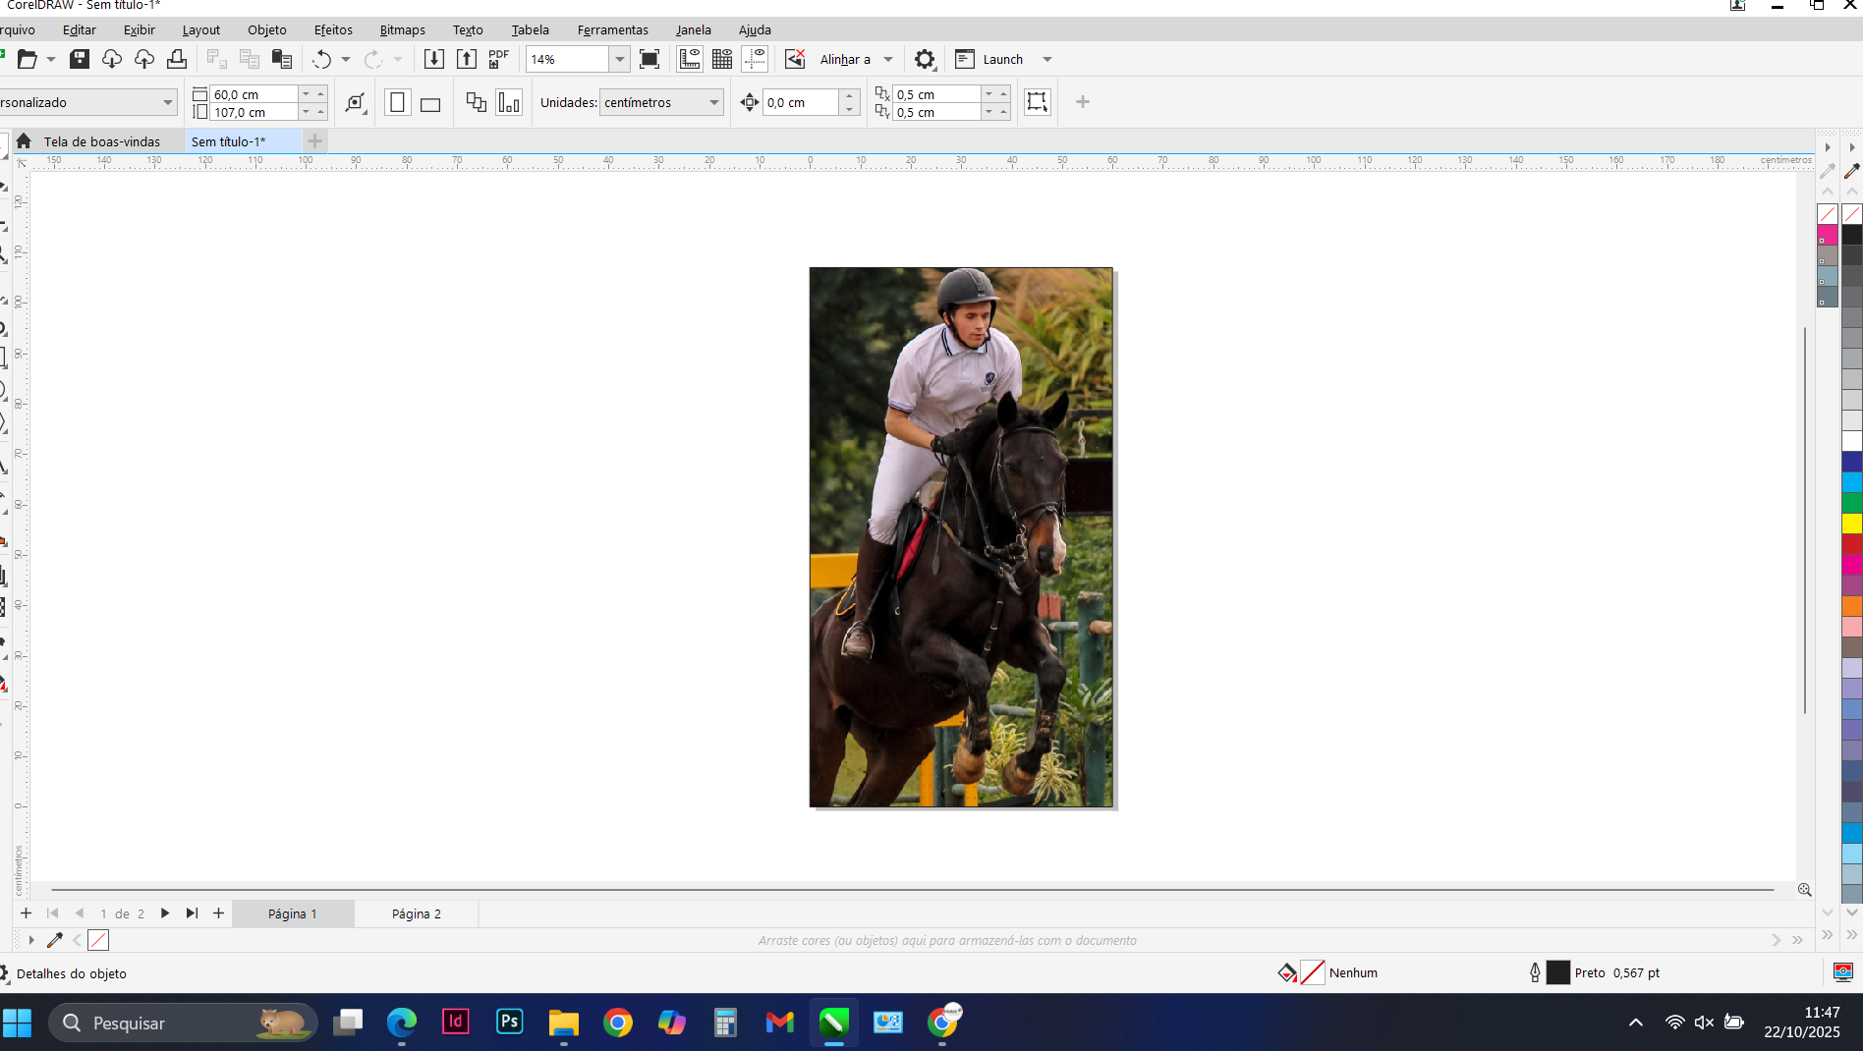
Task: Open the Options gear icon
Action: click(x=925, y=59)
